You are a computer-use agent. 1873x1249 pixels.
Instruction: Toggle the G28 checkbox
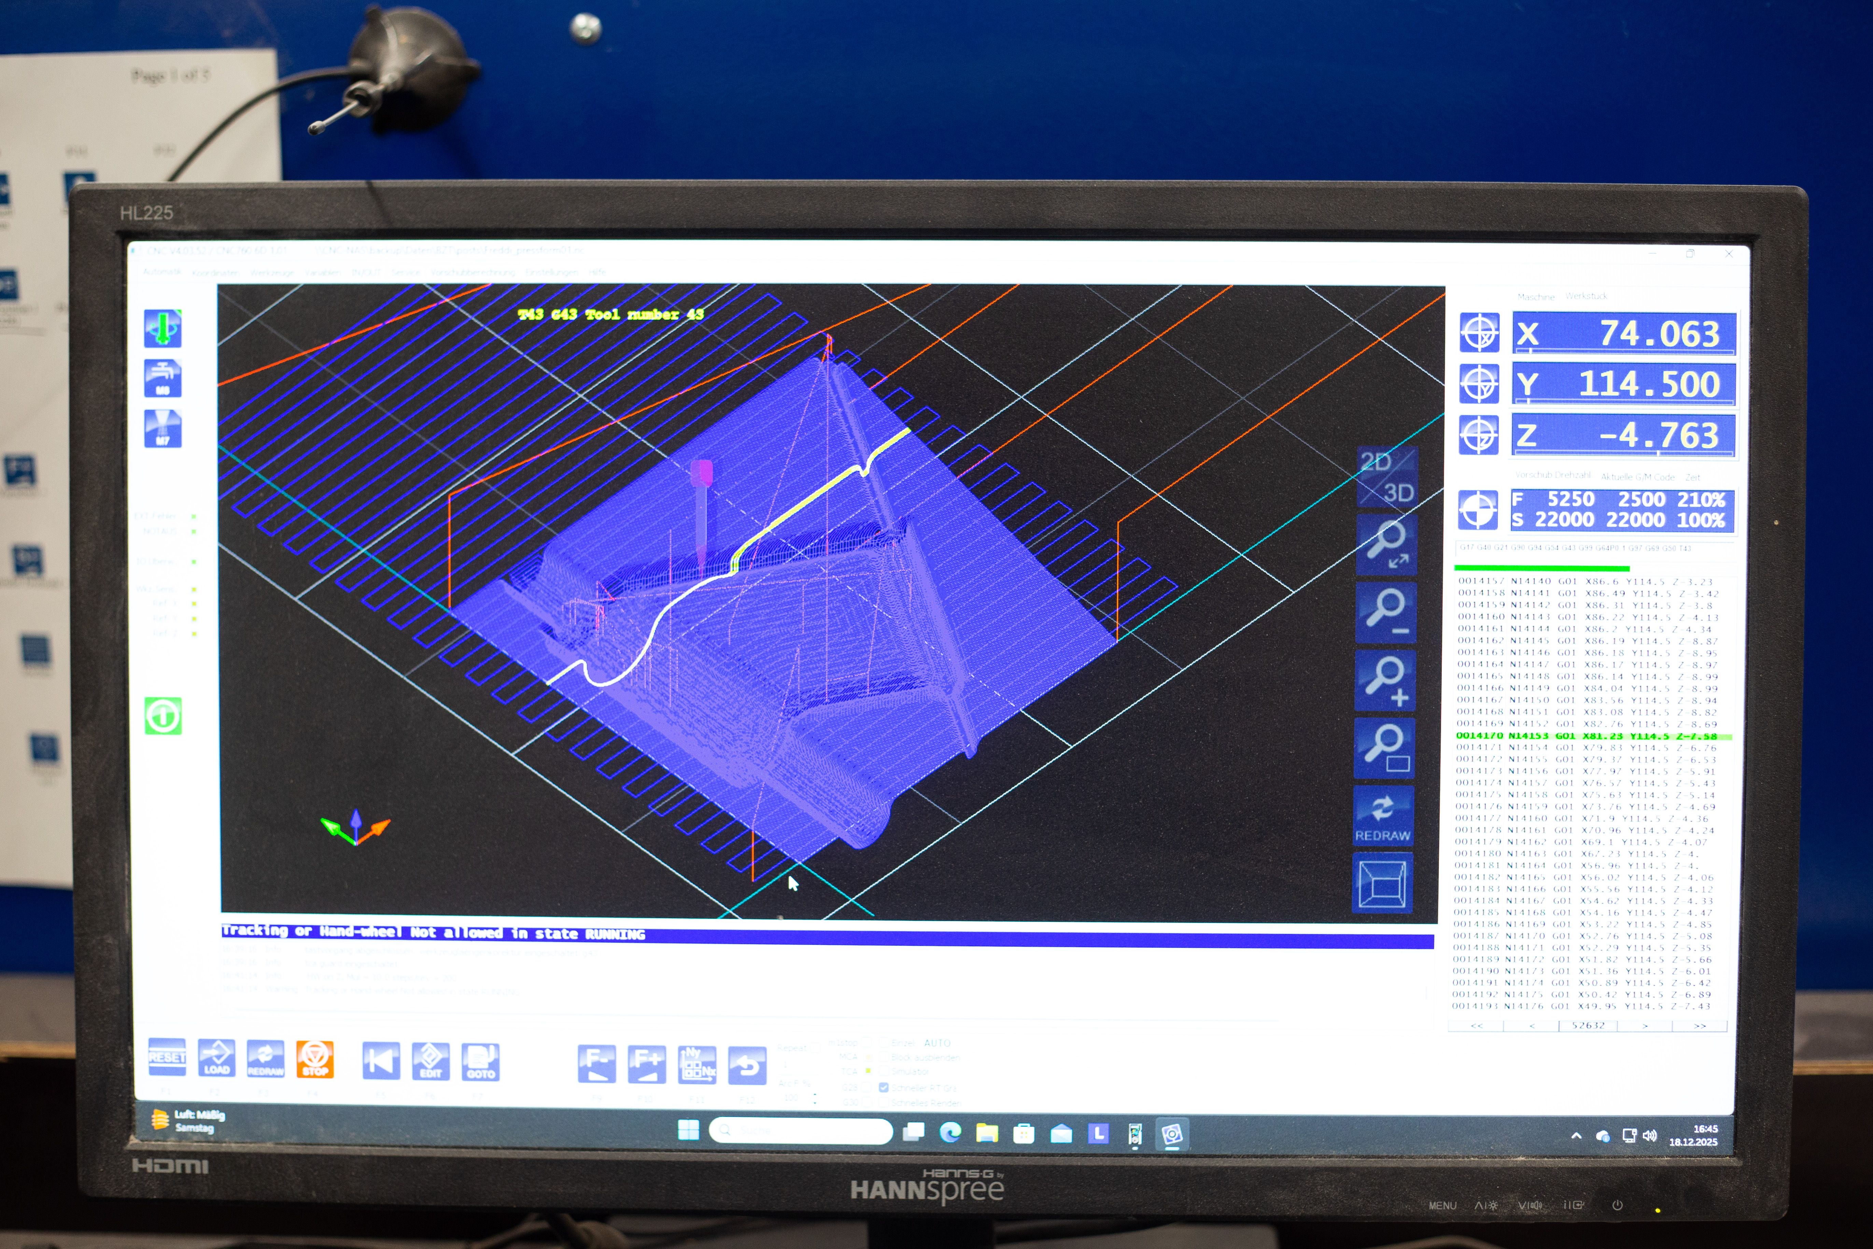click(867, 1087)
